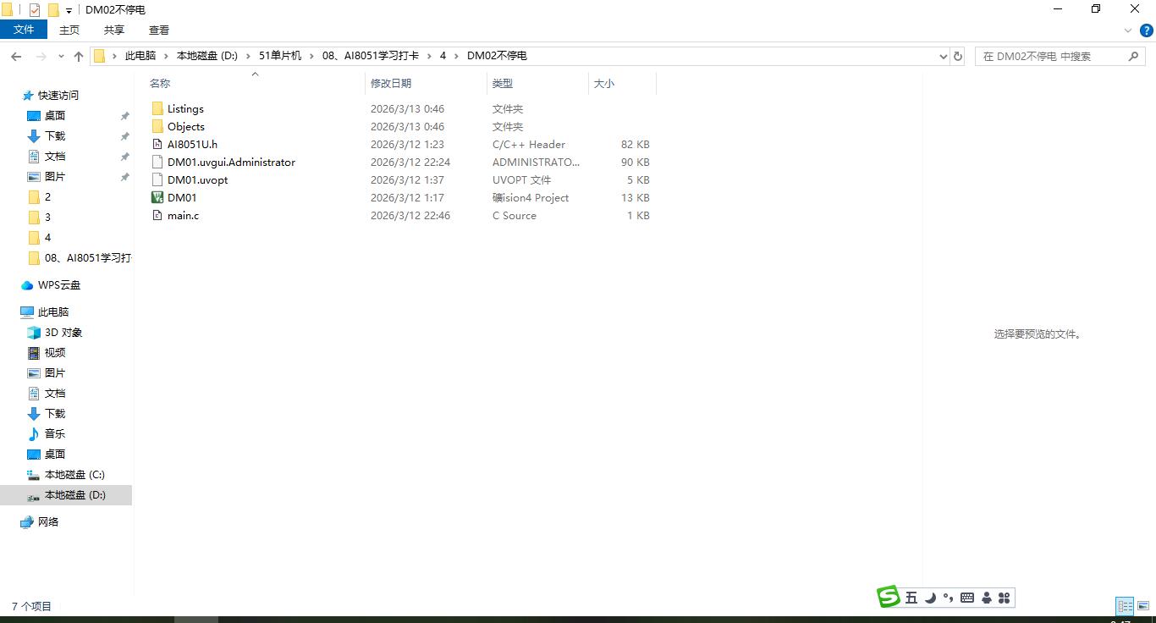Click the 网络 network icon in the sidebar
1156x623 pixels.
click(28, 522)
